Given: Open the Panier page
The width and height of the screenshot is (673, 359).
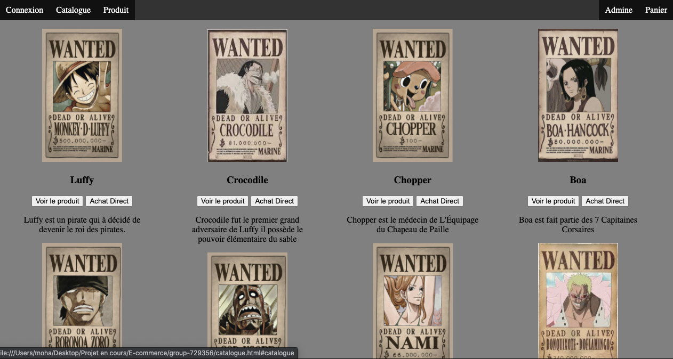Looking at the screenshot, I should [x=656, y=10].
